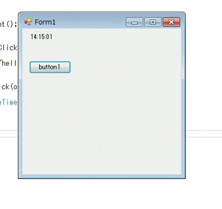Click empty title bar area beside Form1
The image size is (222, 209).
90,22
